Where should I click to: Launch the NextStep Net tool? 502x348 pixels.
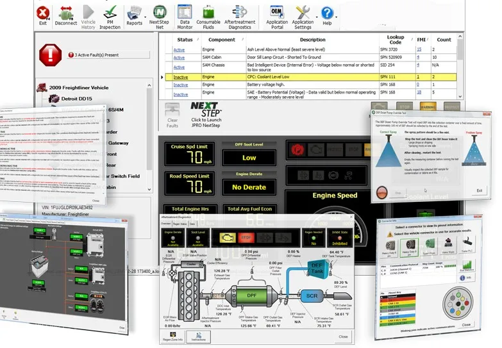tap(159, 17)
